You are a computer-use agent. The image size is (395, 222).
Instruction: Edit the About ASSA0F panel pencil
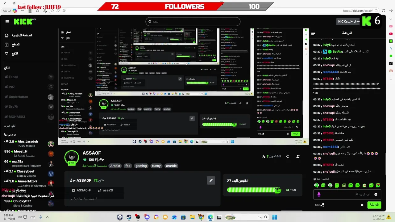pyautogui.click(x=211, y=180)
